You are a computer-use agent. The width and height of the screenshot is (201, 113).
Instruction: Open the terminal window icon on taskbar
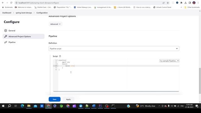(x=113, y=106)
